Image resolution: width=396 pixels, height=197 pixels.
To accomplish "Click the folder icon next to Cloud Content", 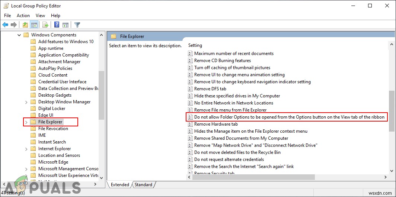I will point(33,75).
